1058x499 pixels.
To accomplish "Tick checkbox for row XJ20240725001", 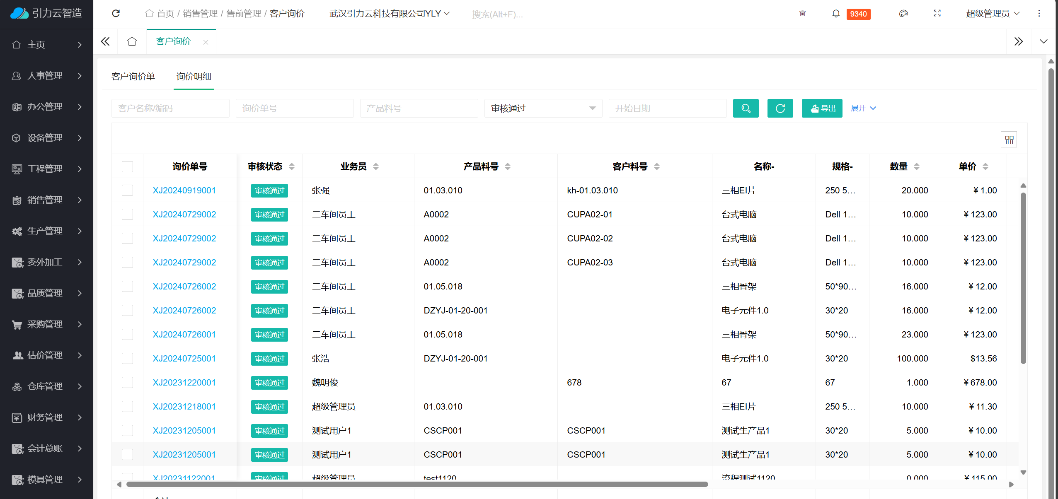I will tap(127, 359).
